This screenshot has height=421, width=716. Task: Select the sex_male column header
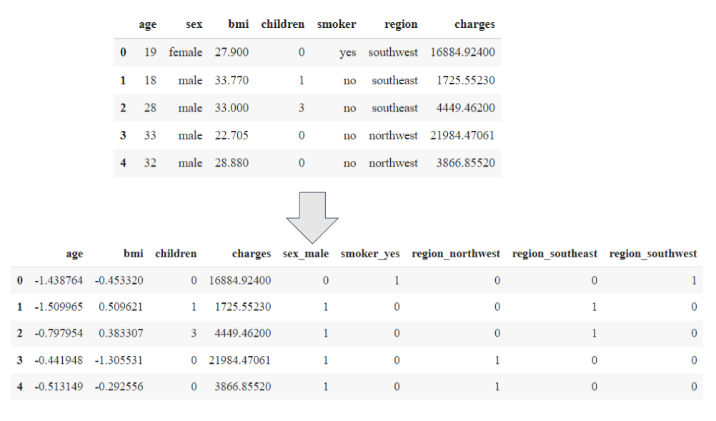[x=306, y=254]
